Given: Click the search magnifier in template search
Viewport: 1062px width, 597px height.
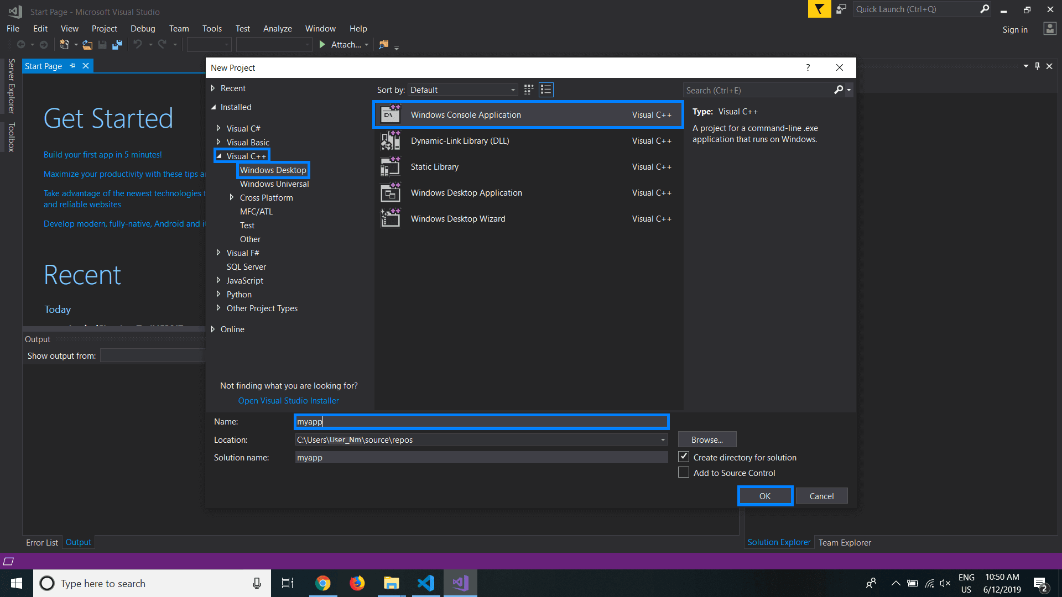Looking at the screenshot, I should [x=839, y=90].
